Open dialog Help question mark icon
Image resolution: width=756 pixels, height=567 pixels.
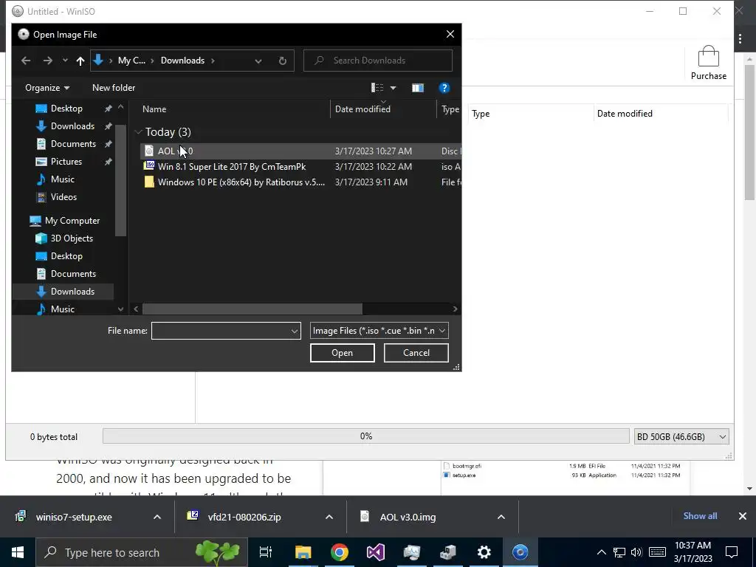[444, 88]
